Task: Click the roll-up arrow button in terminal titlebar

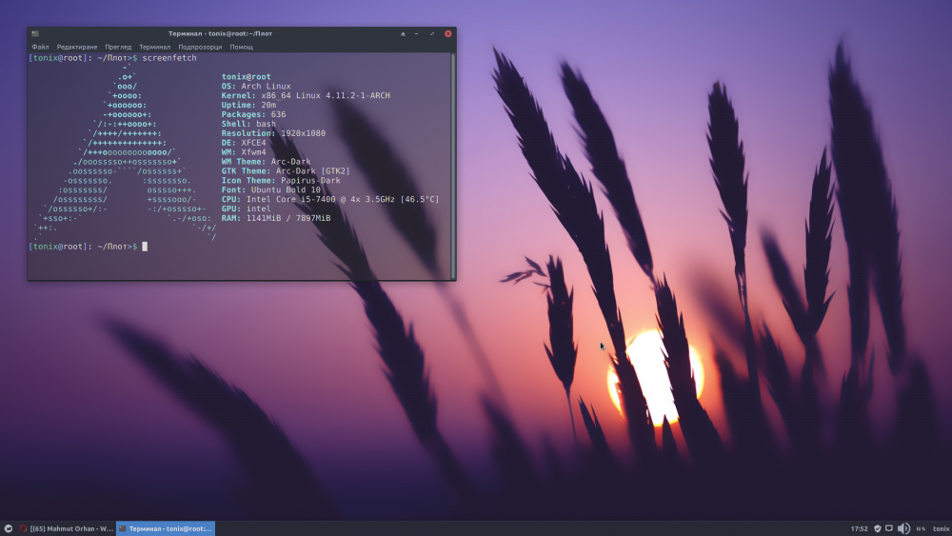Action: 403,34
